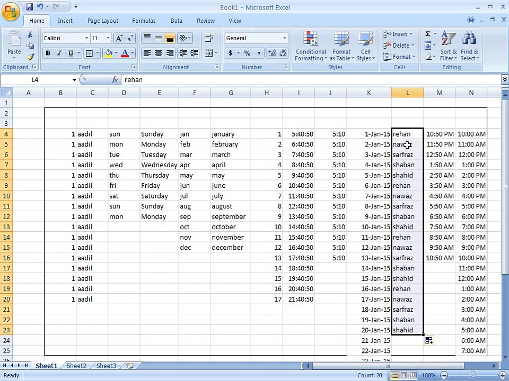
Task: Align text to the left
Action: click(147, 53)
